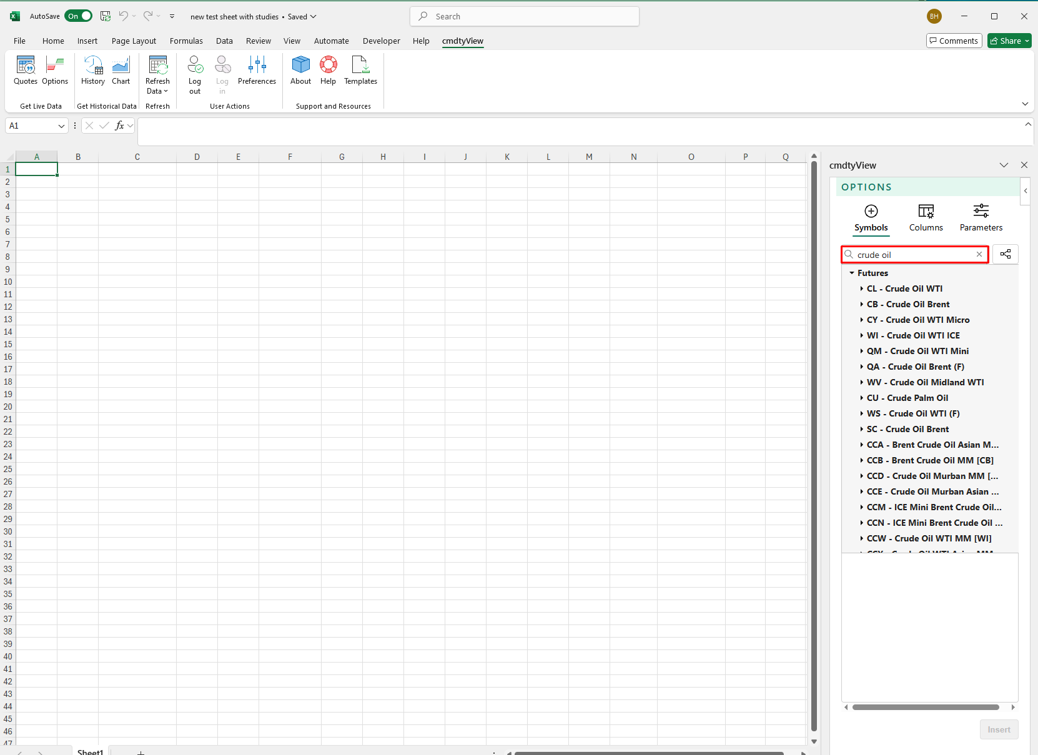Select CCW - Crude Oil WTI MM [WI]
Screen dimensions: 1038x755
coord(929,538)
